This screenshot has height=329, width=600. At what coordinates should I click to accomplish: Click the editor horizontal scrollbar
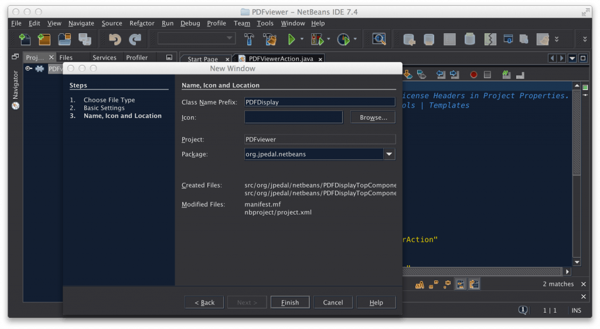tap(482, 271)
